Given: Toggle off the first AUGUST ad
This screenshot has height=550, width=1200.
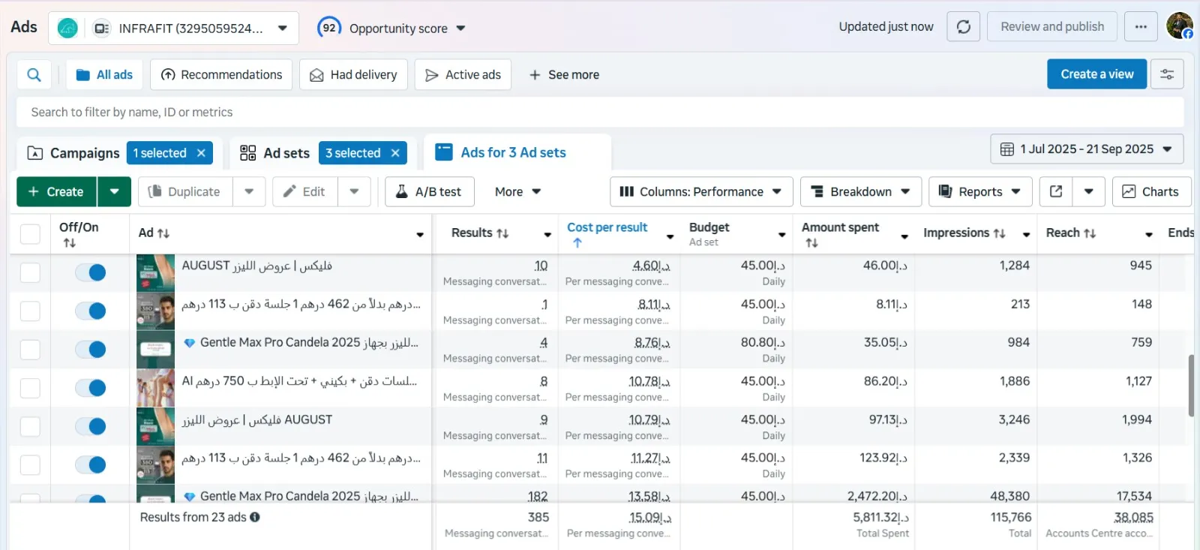Looking at the screenshot, I should point(91,272).
